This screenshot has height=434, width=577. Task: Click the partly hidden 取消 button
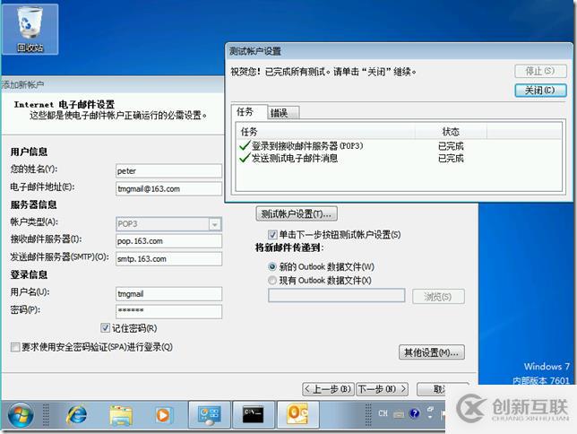(433, 389)
